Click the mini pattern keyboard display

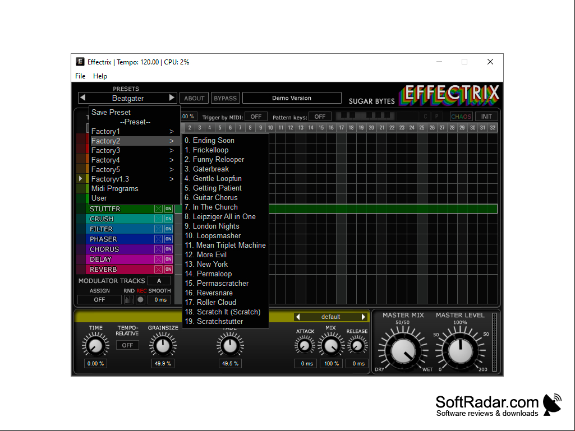pos(365,116)
